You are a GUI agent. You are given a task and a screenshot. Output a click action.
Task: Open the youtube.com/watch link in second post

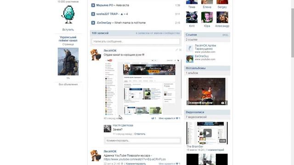point(135,159)
